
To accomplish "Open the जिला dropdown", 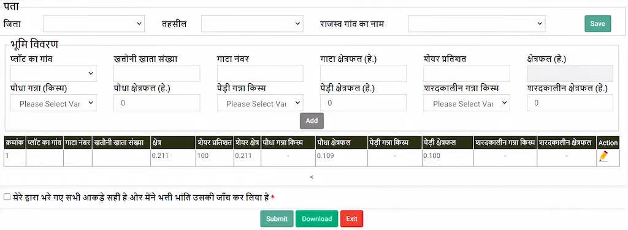I will pos(94,24).
